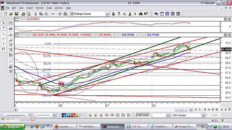This screenshot has height=130, width=232.
Task: Open the Tools menu
Action: click(49, 8)
